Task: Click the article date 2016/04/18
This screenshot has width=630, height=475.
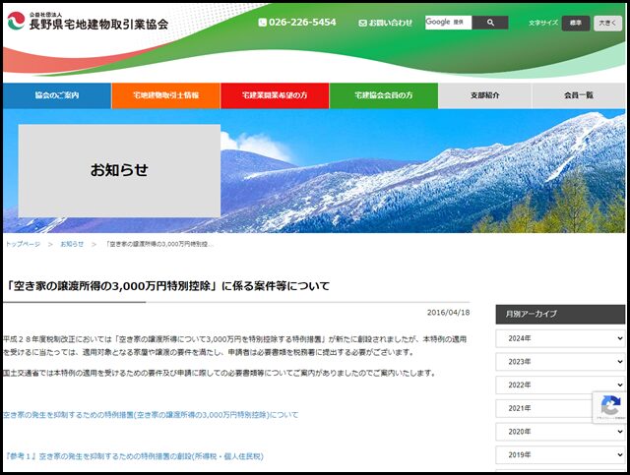Action: point(448,313)
